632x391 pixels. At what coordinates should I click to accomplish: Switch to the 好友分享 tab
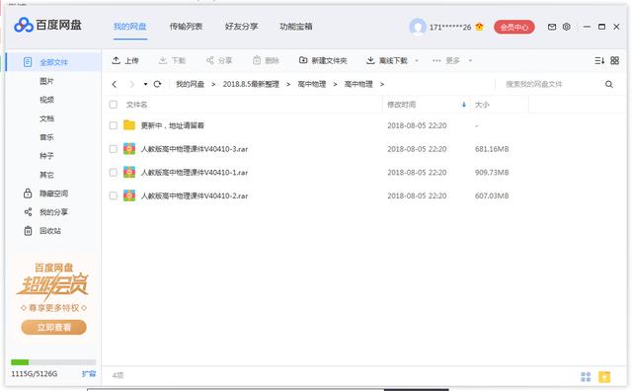click(241, 27)
